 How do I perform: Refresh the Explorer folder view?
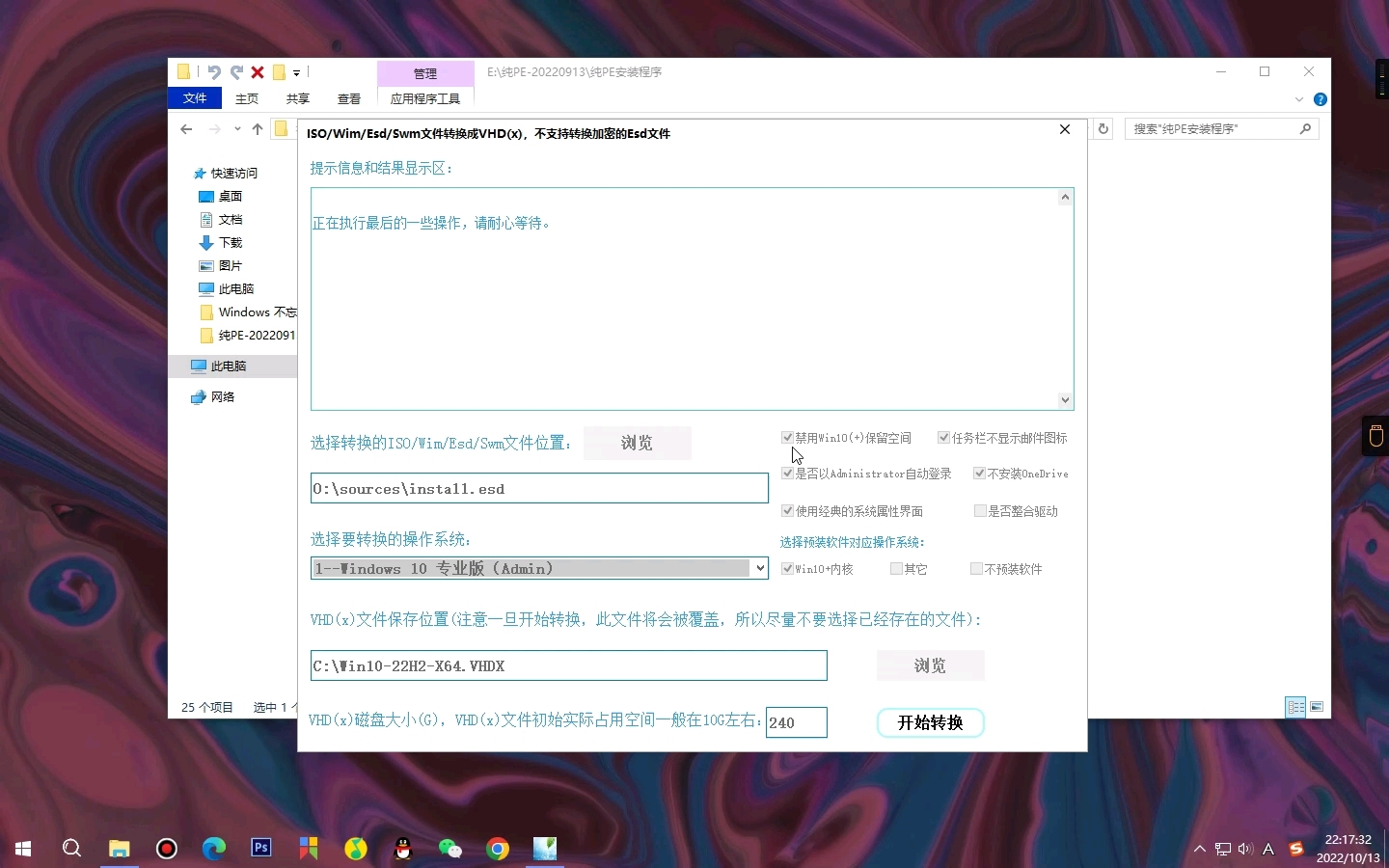[x=1103, y=129]
